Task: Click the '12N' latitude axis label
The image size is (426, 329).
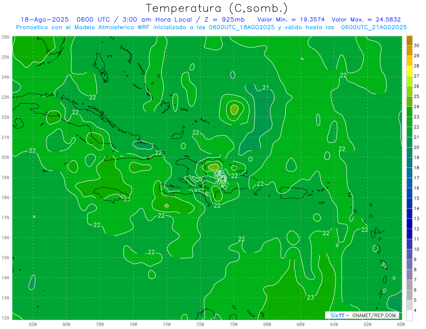Action: pyautogui.click(x=5, y=318)
